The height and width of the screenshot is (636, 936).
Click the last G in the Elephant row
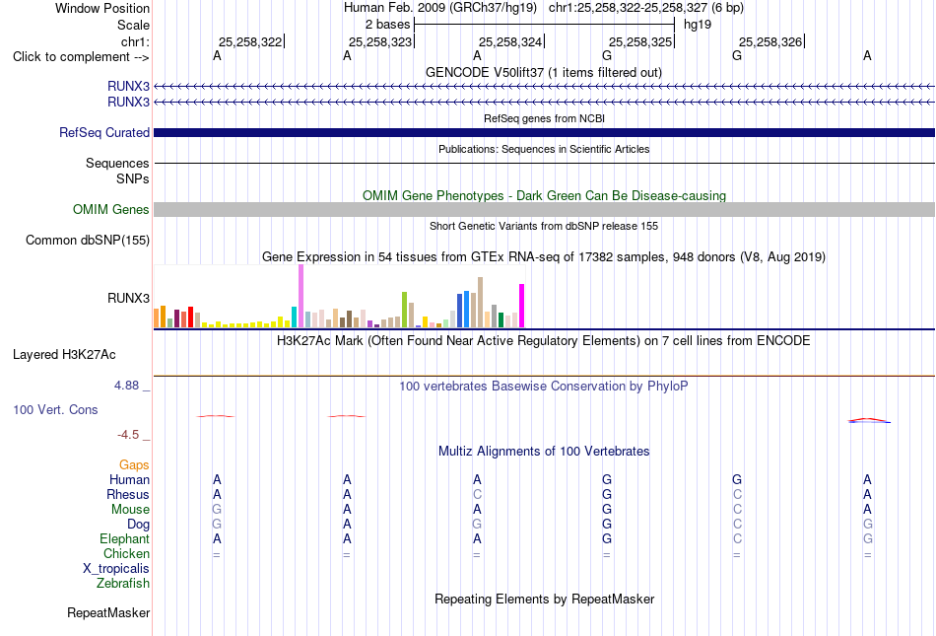pos(867,538)
